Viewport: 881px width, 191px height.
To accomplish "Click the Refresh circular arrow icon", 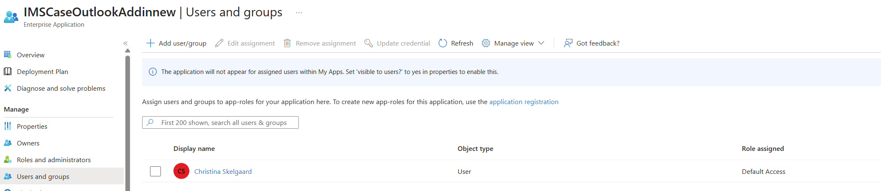I will pyautogui.click(x=443, y=43).
